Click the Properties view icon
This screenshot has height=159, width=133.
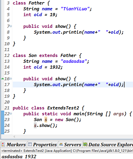30,144
